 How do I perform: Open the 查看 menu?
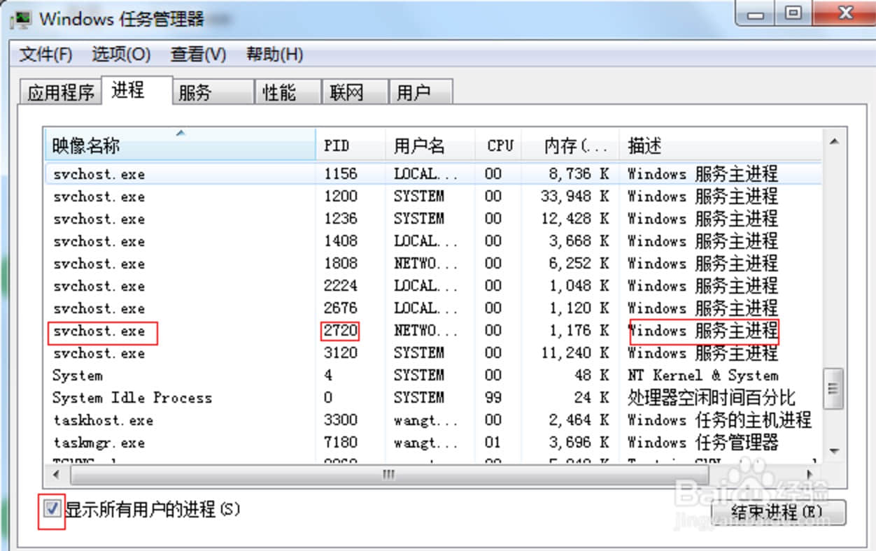click(197, 55)
